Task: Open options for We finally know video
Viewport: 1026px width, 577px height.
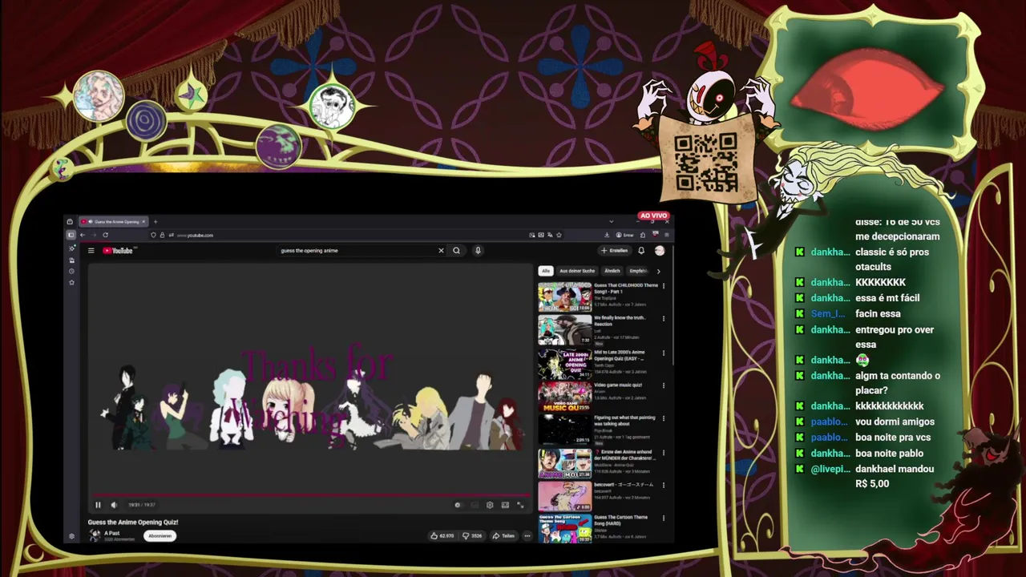Action: (x=663, y=318)
